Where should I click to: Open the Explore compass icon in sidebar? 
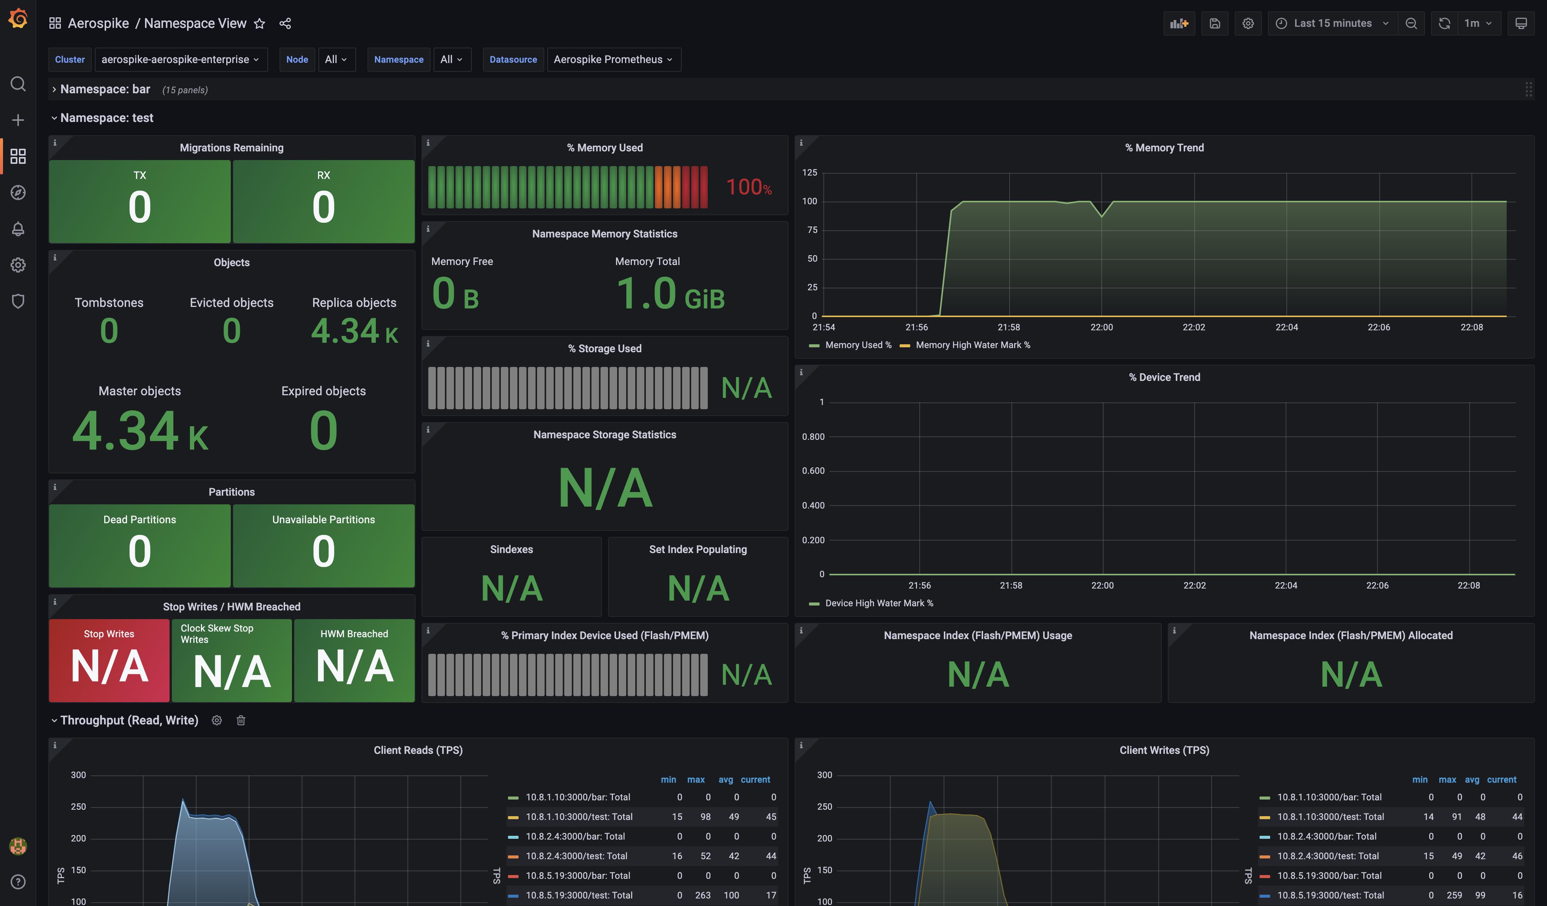click(18, 193)
